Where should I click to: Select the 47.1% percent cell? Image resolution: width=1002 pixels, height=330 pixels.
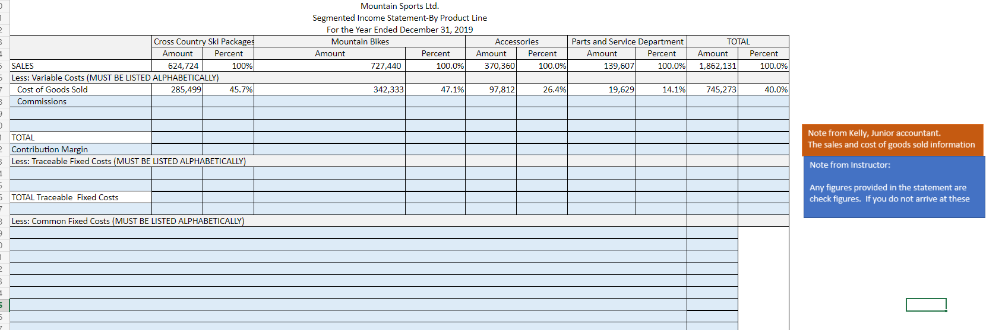pos(435,89)
